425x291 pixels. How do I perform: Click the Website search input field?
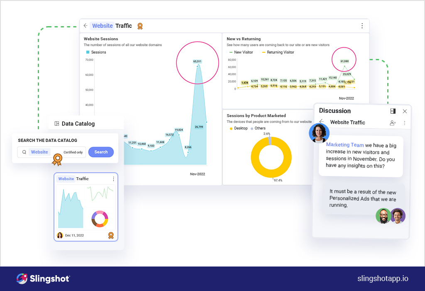click(x=40, y=152)
